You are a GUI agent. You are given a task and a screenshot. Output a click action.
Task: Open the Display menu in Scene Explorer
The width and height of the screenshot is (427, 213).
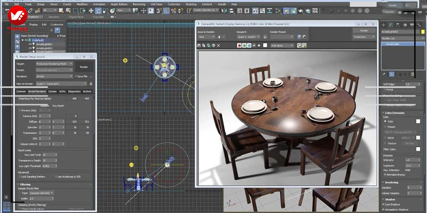pos(34,24)
